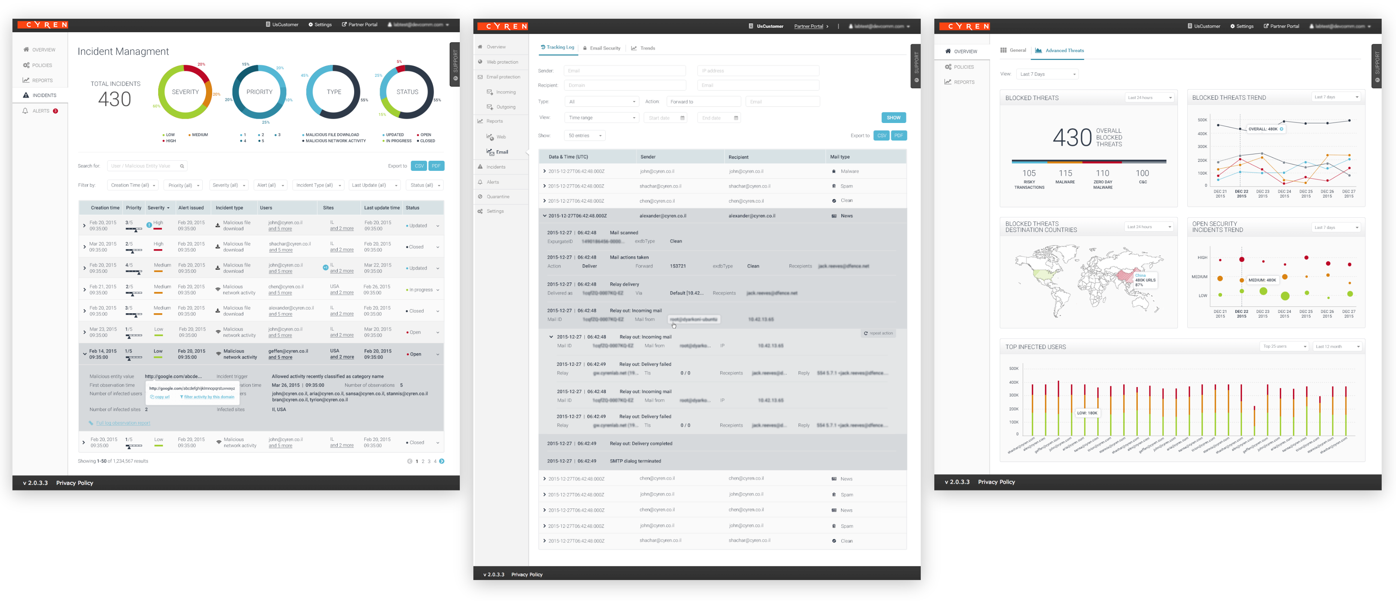The height and width of the screenshot is (601, 1396).
Task: Click Malware bug icon in first log row
Action: click(x=833, y=171)
